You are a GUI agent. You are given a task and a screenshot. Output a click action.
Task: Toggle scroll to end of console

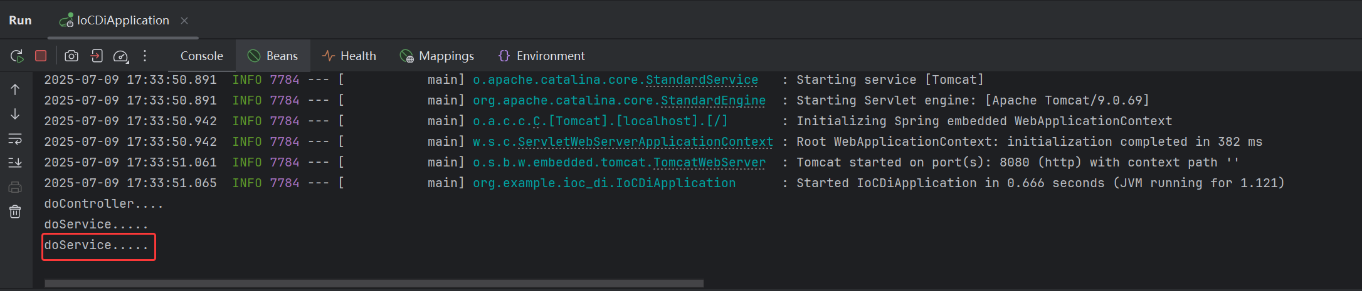click(15, 163)
